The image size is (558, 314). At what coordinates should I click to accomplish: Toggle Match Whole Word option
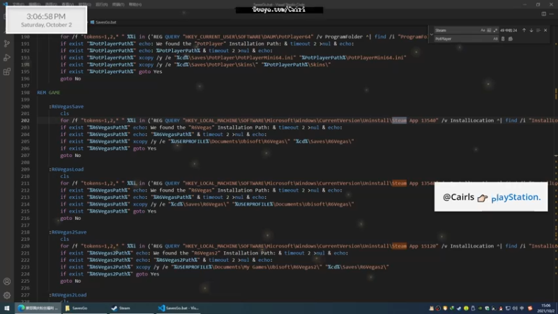pyautogui.click(x=489, y=30)
